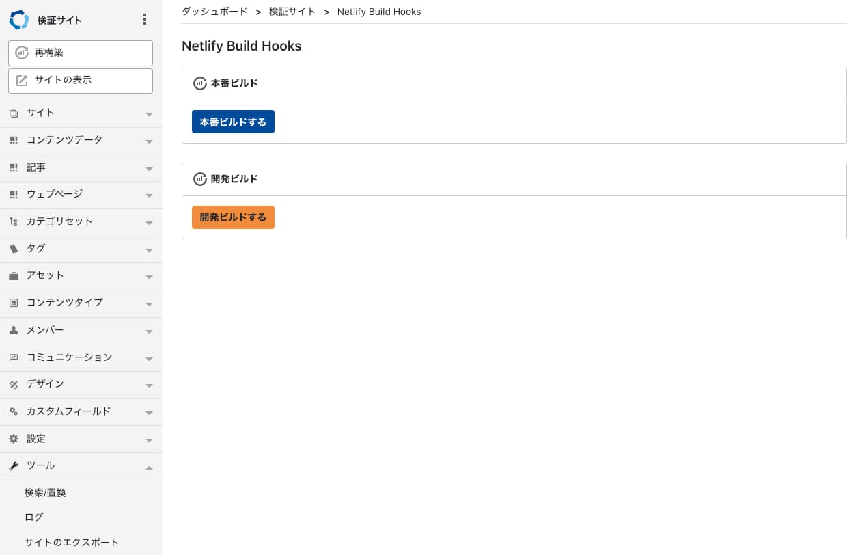Open the ログ page
The height and width of the screenshot is (555, 864).
click(x=33, y=517)
